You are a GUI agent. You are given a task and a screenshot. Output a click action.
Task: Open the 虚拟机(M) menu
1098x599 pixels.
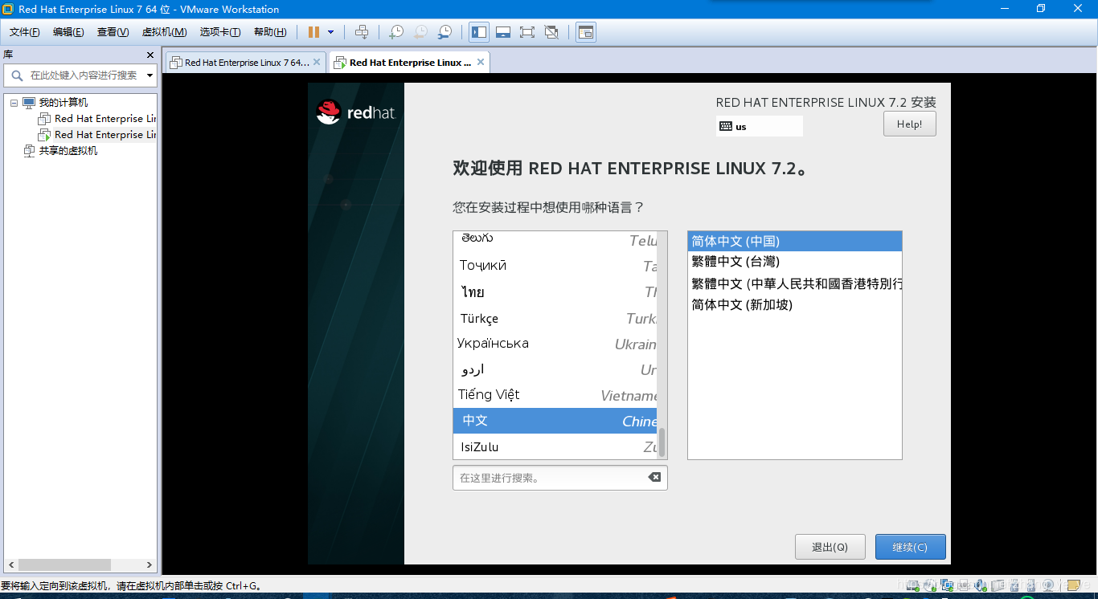pyautogui.click(x=164, y=32)
